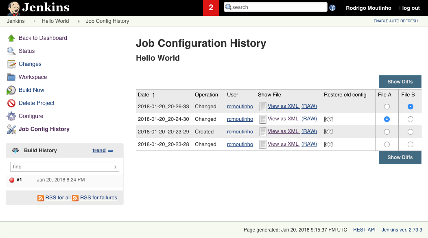Click the Delete Project prohibition icon
Image resolution: width=428 pixels, height=238 pixels.
coord(11,103)
